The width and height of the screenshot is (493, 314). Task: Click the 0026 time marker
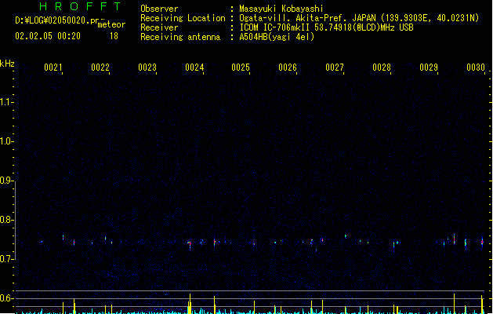(x=288, y=68)
